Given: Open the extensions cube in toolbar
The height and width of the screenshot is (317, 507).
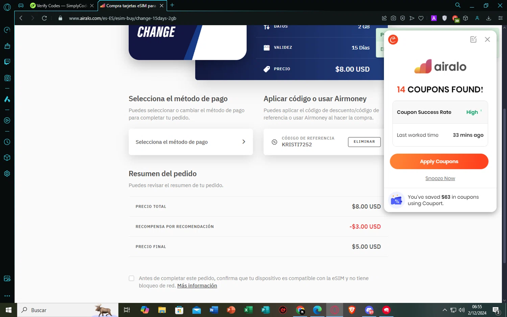Looking at the screenshot, I should click(x=465, y=18).
